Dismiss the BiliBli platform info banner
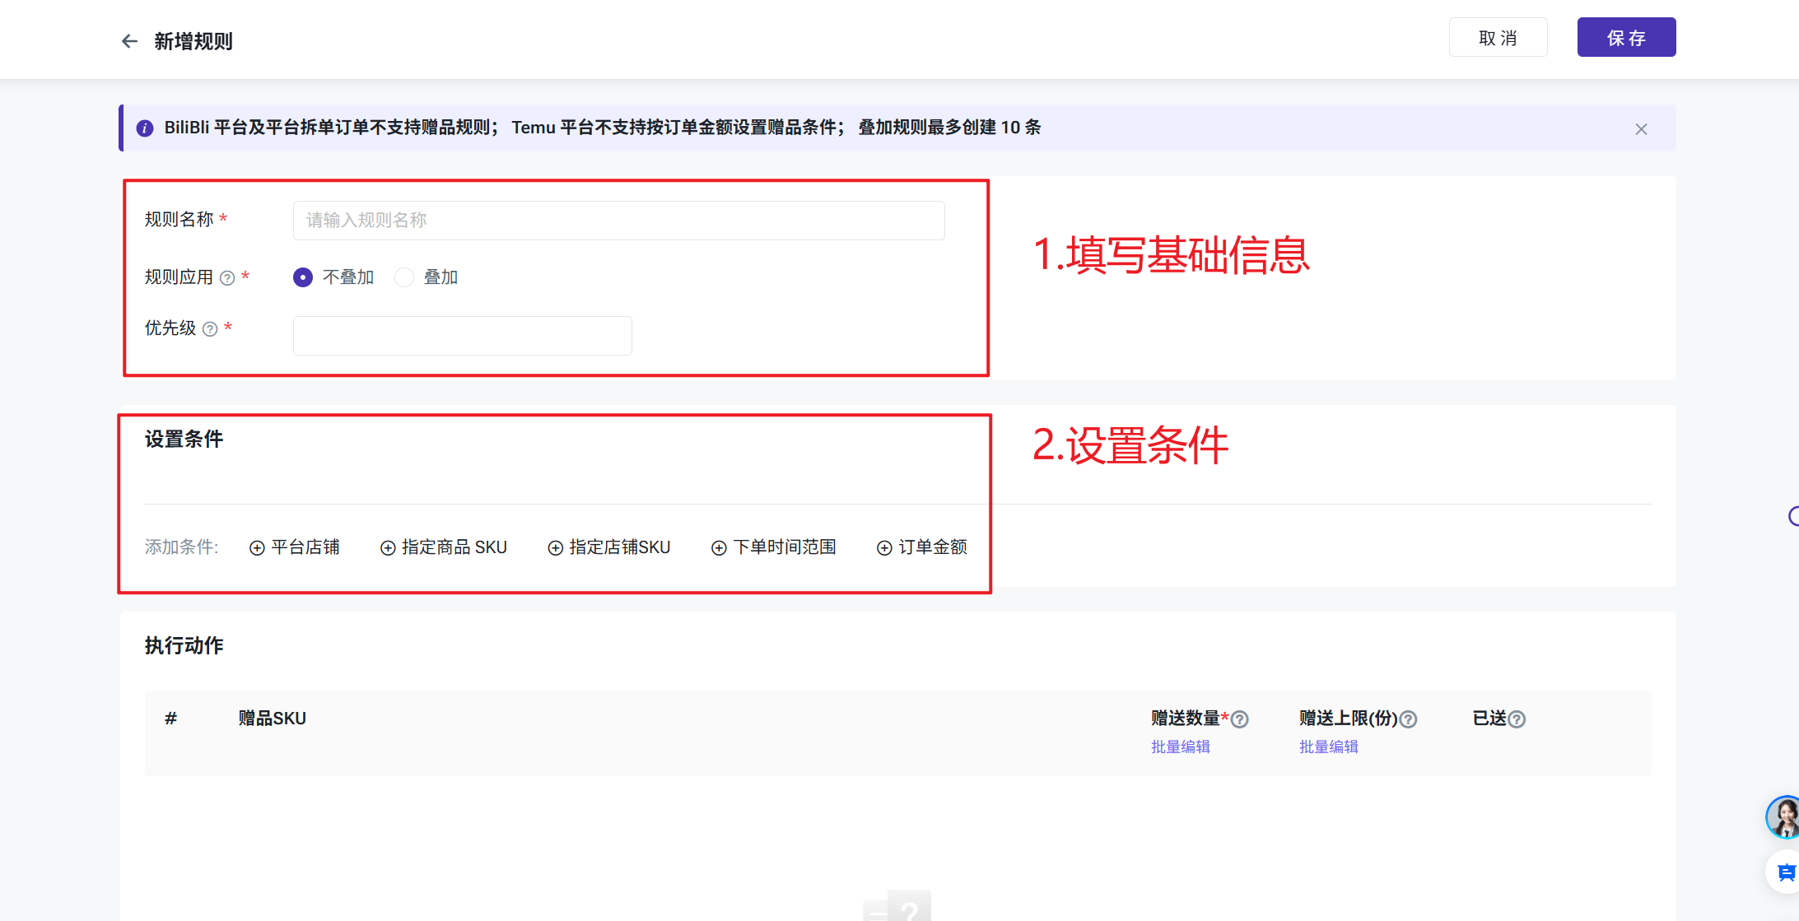 click(x=1641, y=129)
